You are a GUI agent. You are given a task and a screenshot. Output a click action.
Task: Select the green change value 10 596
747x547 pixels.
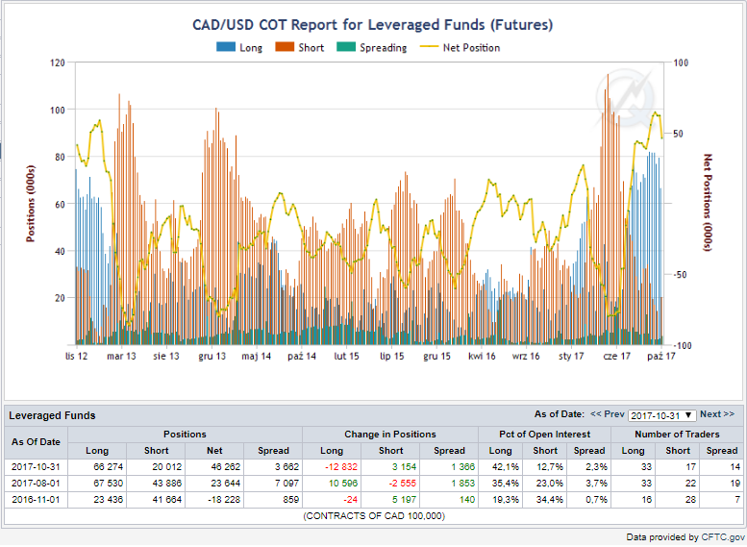pyautogui.click(x=343, y=484)
